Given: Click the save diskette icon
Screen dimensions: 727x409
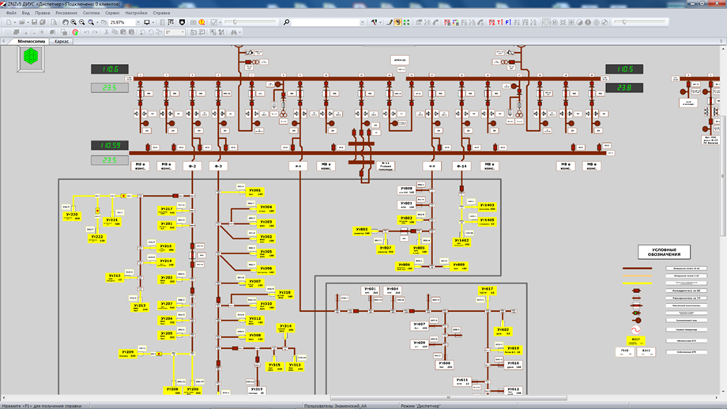Looking at the screenshot, I should coord(34,23).
